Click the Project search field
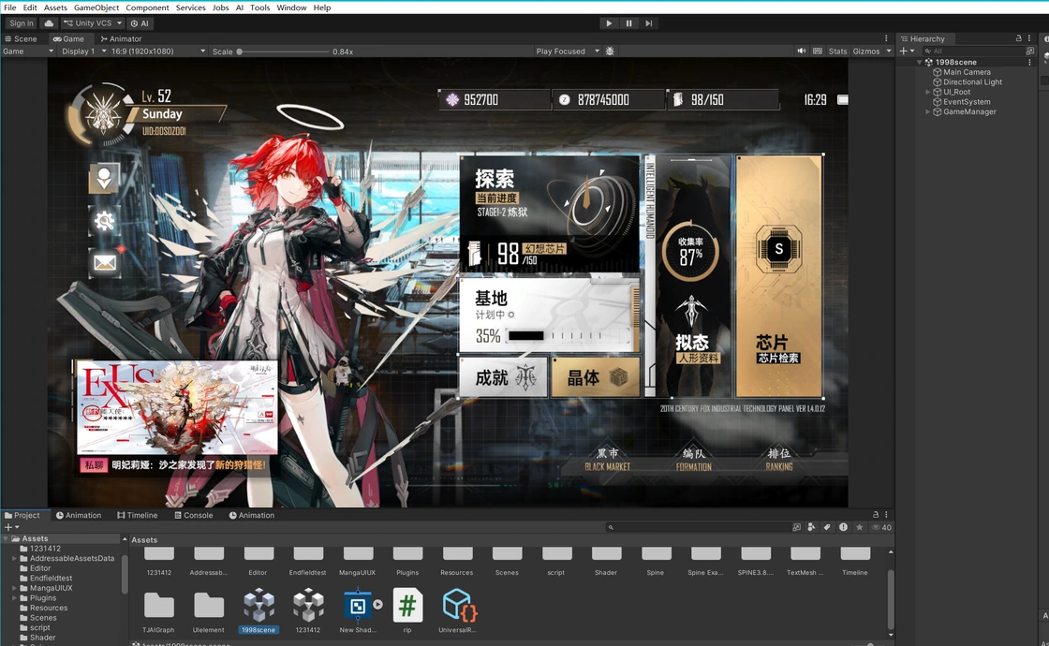 (x=698, y=528)
